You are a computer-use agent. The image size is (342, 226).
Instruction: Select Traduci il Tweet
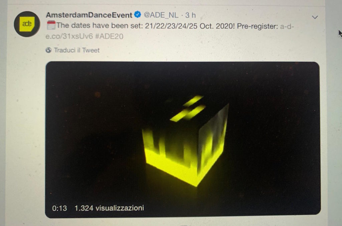click(77, 50)
